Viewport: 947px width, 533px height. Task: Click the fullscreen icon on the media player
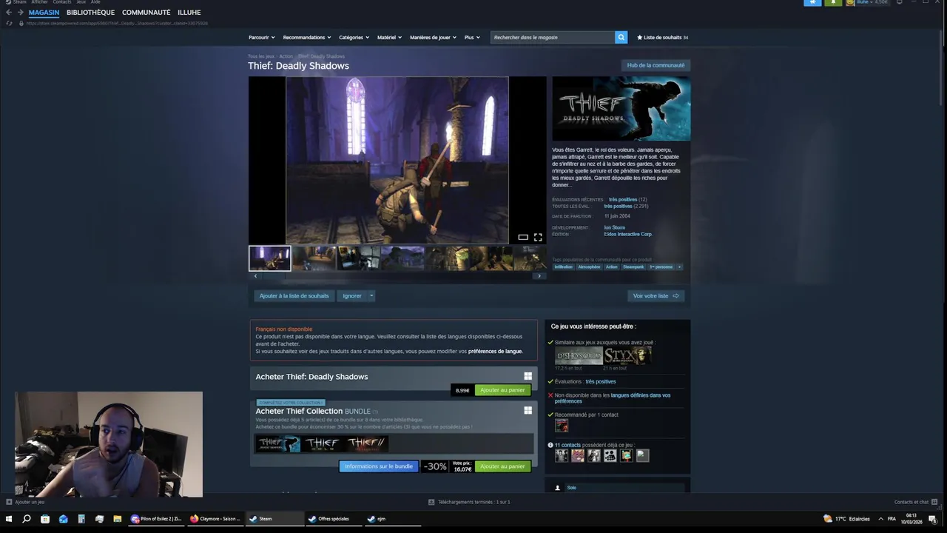pos(538,237)
